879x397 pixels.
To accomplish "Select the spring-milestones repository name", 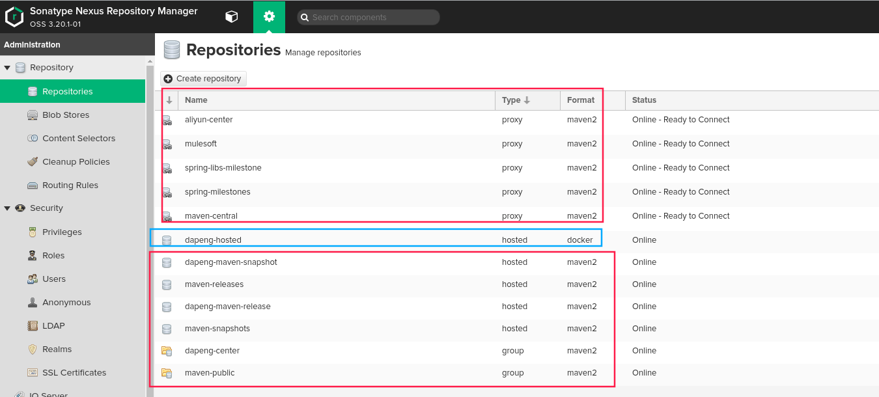I will tap(217, 192).
